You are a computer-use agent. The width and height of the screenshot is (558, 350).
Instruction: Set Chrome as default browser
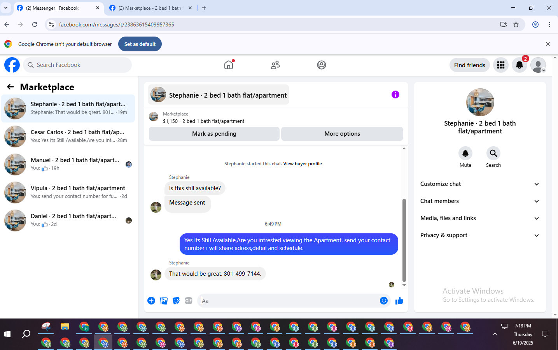pyautogui.click(x=140, y=44)
